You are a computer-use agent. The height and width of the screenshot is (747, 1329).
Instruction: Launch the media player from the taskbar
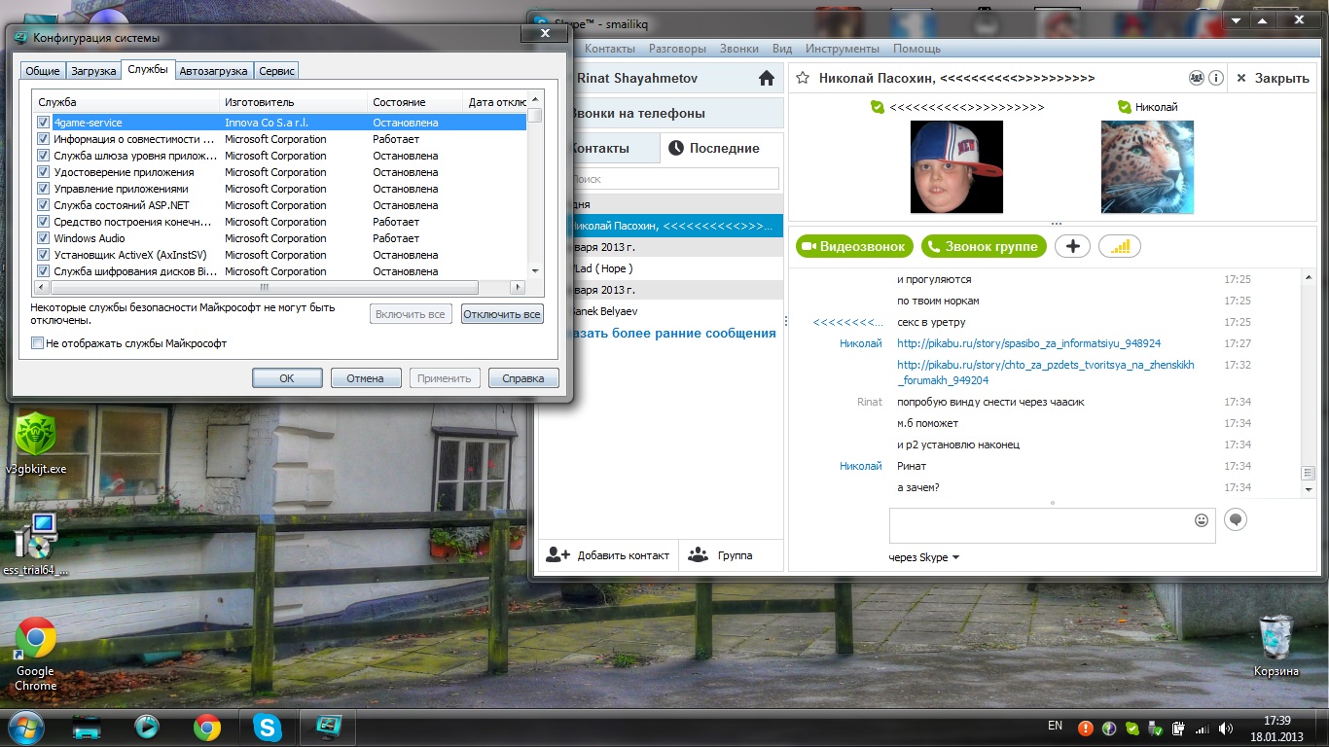(147, 727)
